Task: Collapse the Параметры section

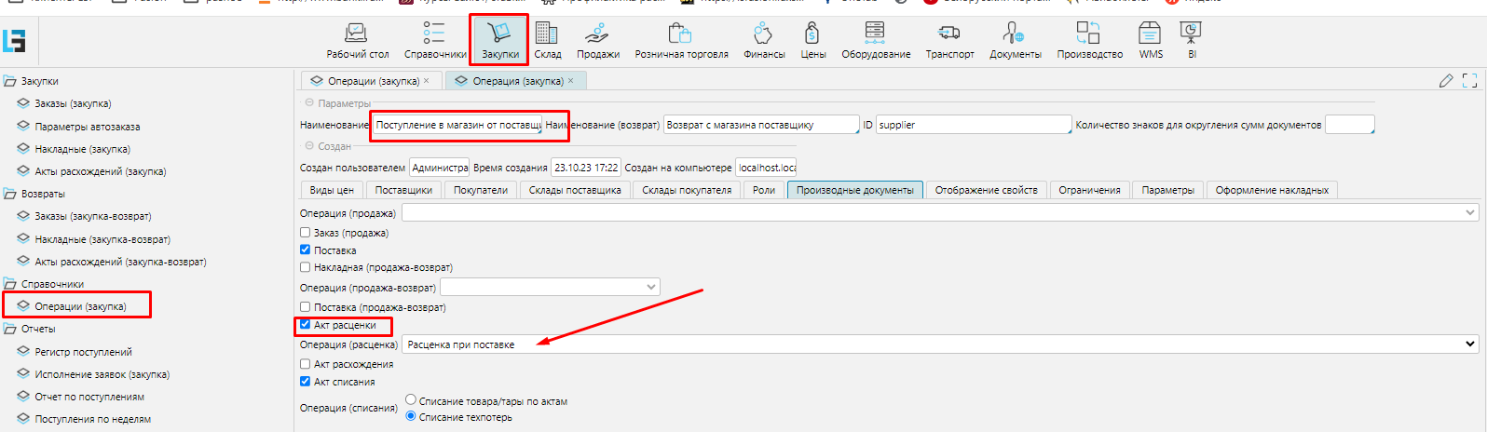Action: (x=309, y=103)
